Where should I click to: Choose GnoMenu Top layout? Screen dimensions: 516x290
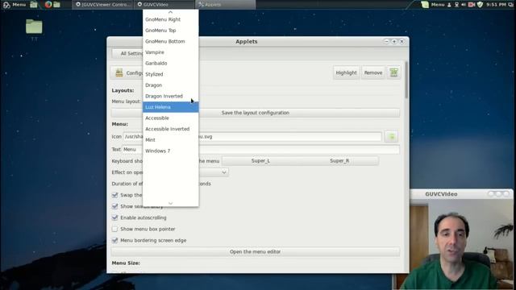pos(170,31)
